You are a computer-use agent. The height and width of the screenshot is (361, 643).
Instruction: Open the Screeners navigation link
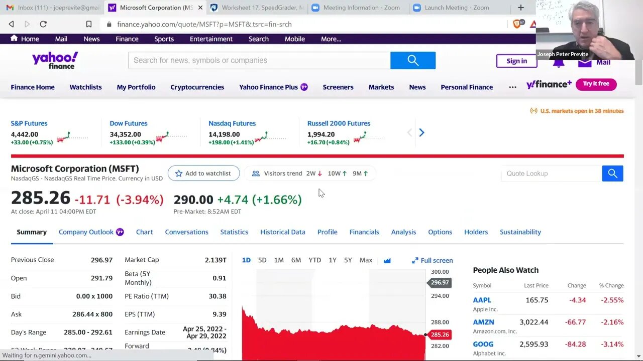(338, 87)
